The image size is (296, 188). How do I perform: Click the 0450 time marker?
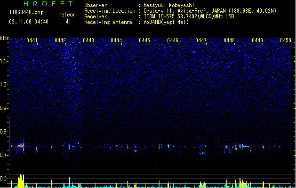pyautogui.click(x=286, y=40)
